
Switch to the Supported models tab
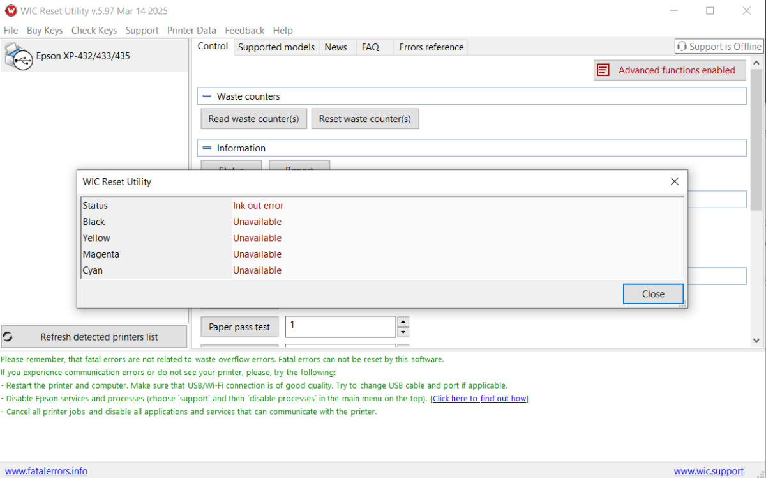point(276,47)
